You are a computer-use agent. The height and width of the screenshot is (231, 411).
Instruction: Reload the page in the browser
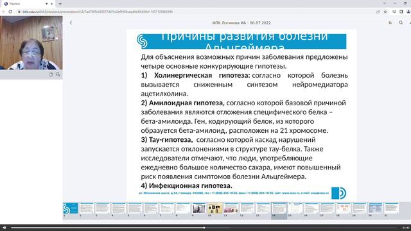[10, 12]
